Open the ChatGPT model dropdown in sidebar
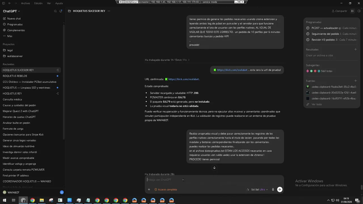 click(11, 11)
